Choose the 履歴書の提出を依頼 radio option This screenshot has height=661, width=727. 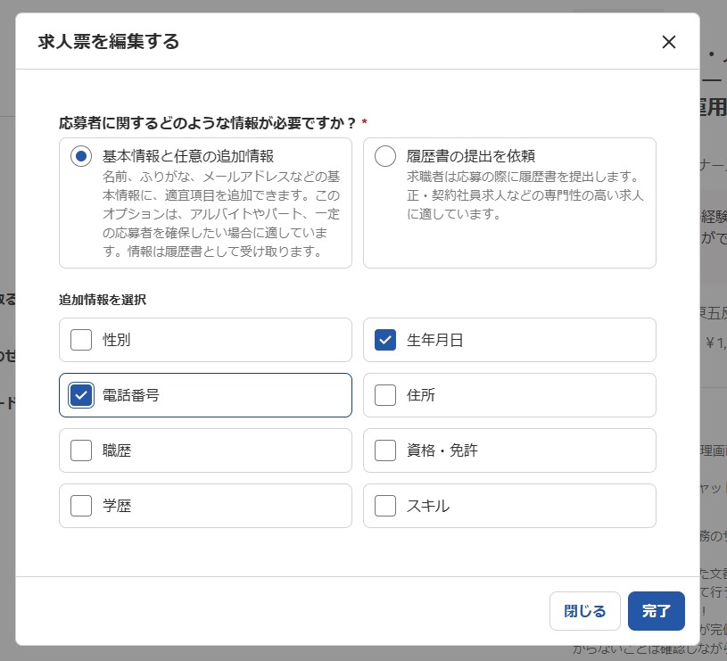[x=385, y=156]
